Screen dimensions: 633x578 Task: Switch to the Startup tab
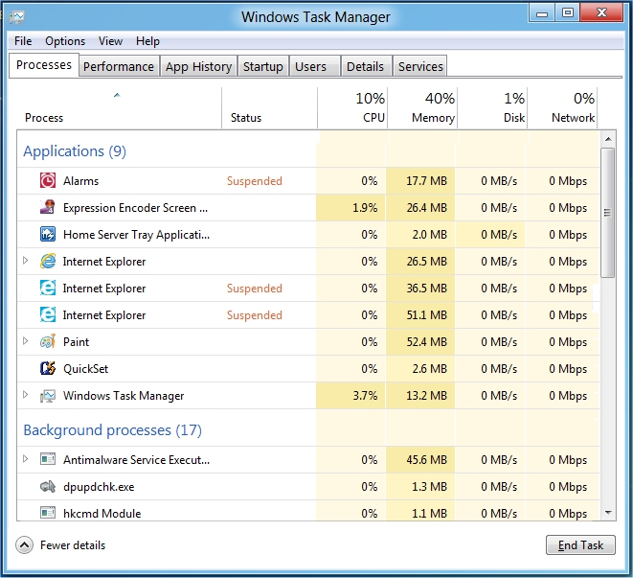point(263,66)
